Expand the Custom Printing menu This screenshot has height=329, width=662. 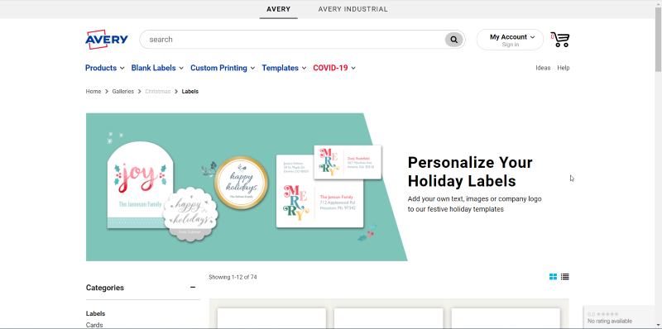click(x=223, y=68)
